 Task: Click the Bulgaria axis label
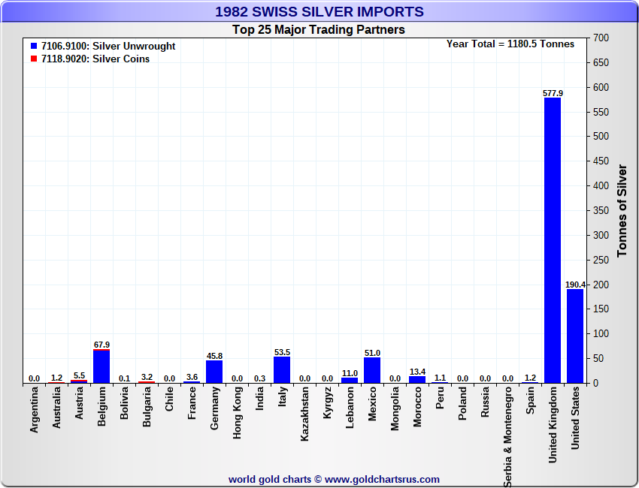[147, 407]
